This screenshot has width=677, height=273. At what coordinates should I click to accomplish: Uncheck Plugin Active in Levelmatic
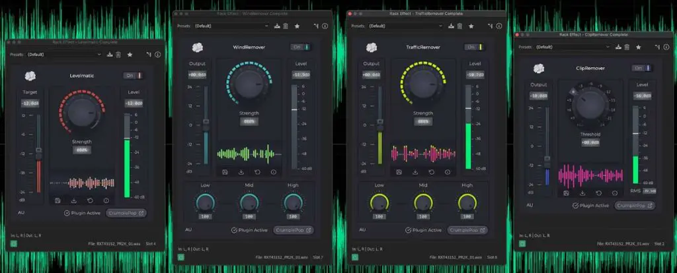coord(67,213)
